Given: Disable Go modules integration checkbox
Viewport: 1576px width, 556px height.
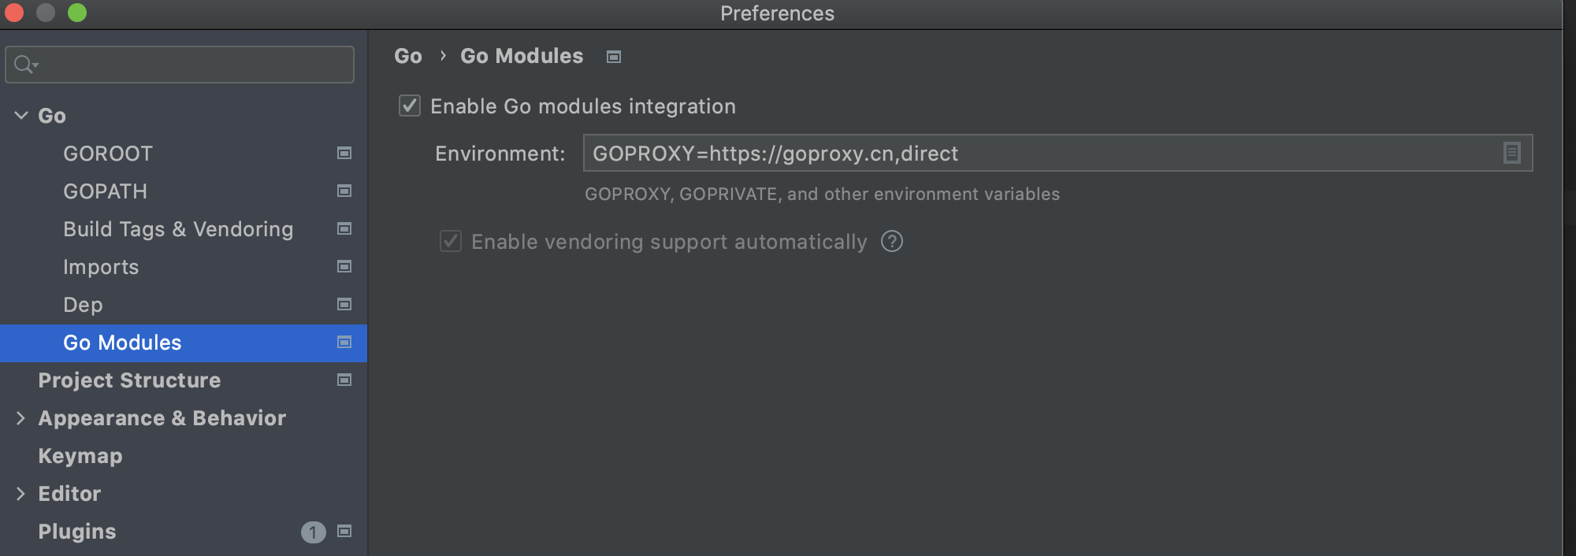Looking at the screenshot, I should (x=410, y=106).
